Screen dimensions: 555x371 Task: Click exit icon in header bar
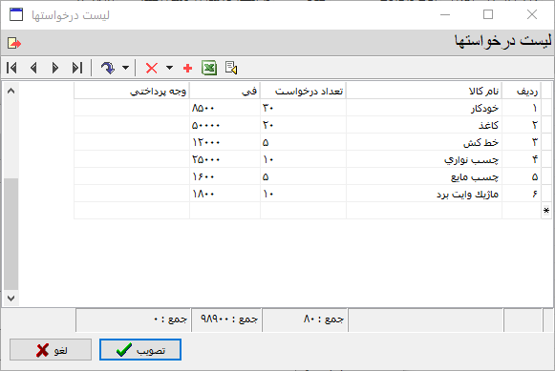coord(14,44)
